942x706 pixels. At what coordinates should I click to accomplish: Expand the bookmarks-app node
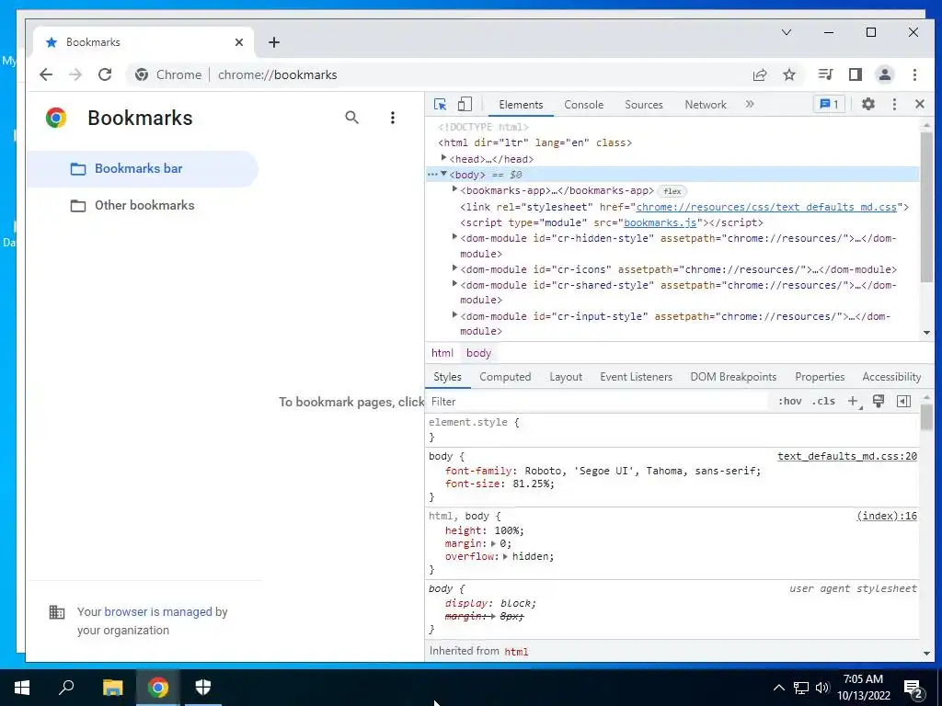click(x=454, y=189)
